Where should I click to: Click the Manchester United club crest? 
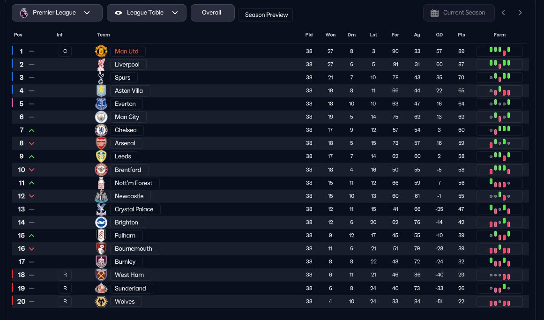coord(101,51)
